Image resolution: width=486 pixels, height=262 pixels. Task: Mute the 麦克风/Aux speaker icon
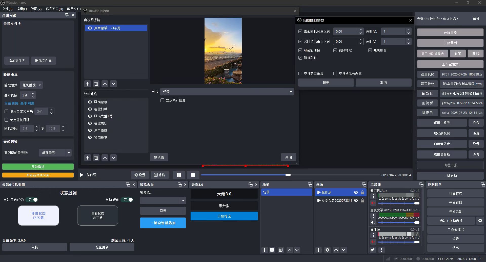[373, 203]
